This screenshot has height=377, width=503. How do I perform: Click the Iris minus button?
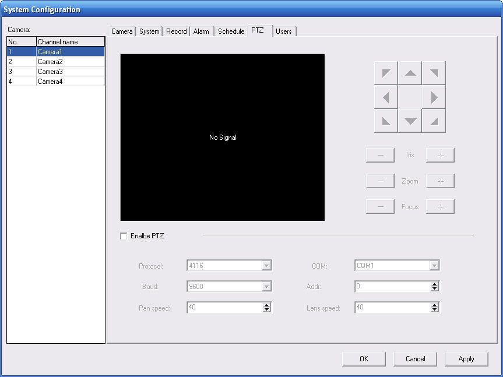tap(380, 156)
